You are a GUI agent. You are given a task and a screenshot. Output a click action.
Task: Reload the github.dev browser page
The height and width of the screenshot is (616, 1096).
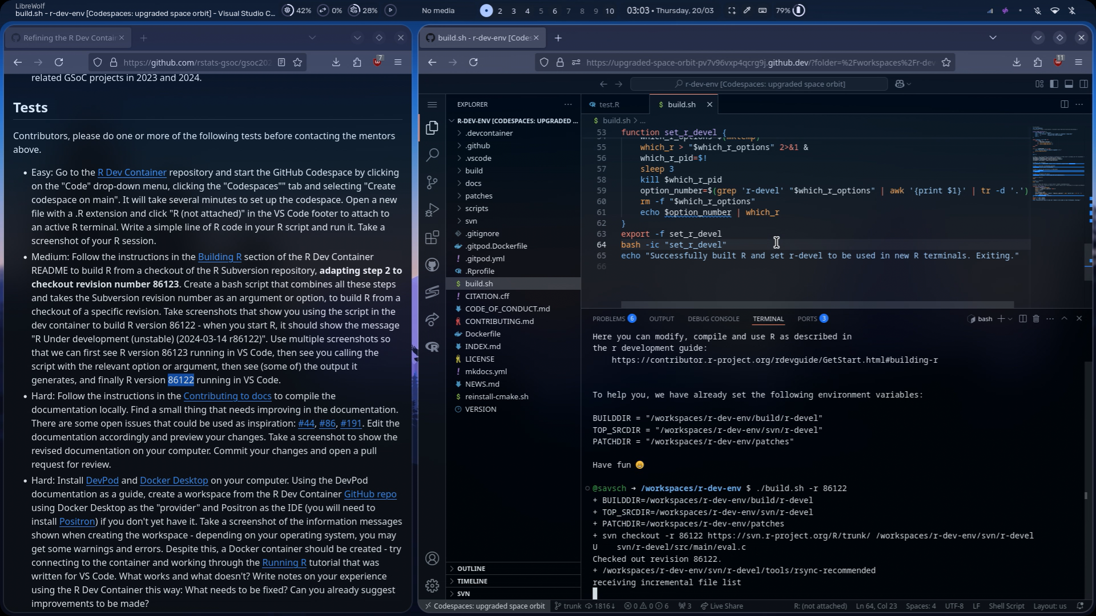[473, 62]
